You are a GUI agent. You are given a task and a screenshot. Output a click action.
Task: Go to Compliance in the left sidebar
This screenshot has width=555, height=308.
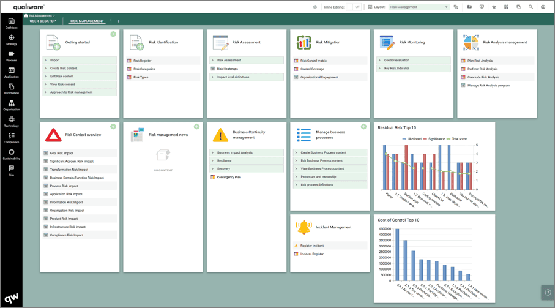click(x=11, y=138)
